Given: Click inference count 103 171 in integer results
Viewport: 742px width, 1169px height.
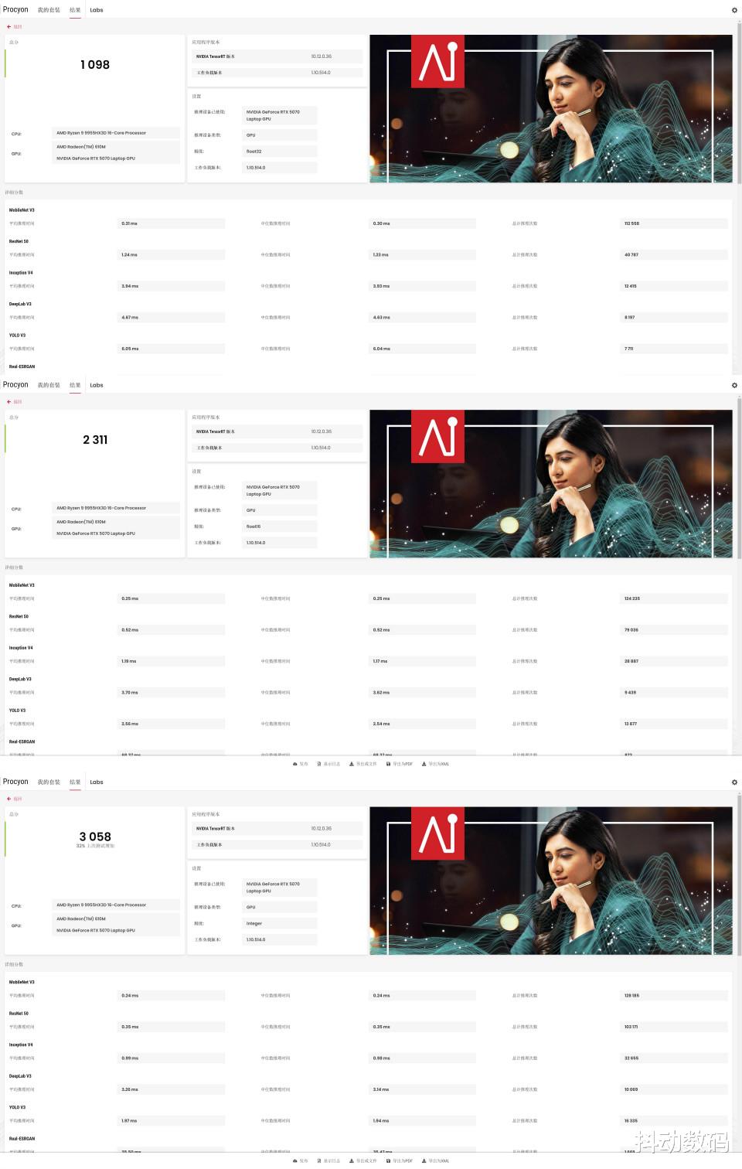Looking at the screenshot, I should click(x=674, y=1027).
